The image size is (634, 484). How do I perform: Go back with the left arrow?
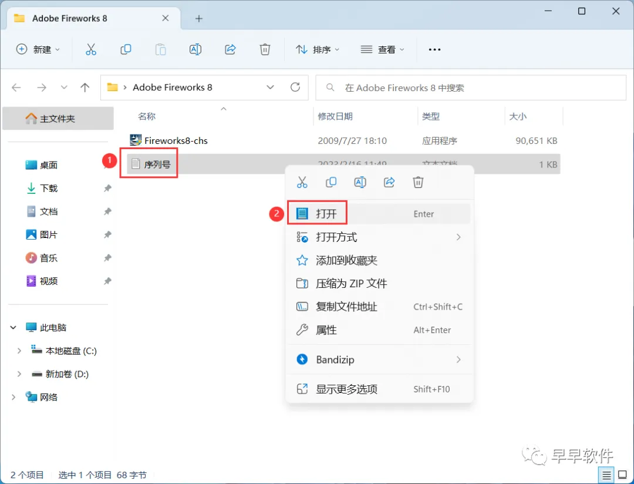pyautogui.click(x=16, y=88)
